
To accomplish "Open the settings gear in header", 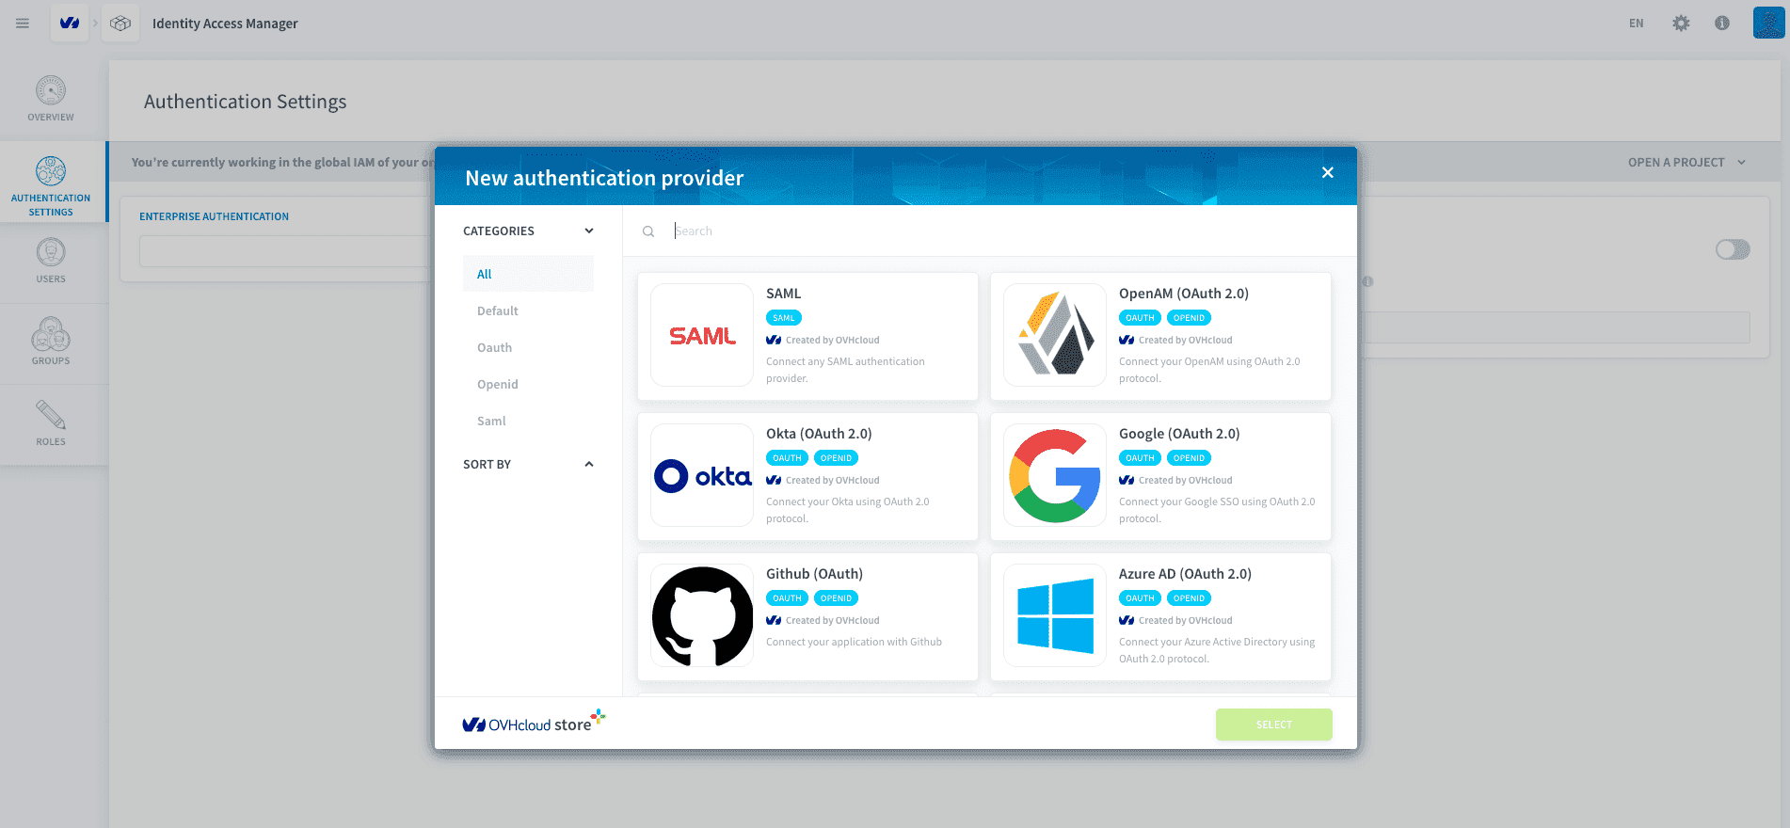I will tap(1681, 24).
